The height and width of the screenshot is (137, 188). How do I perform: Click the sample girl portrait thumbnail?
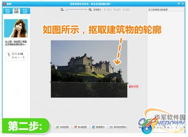tap(16, 28)
